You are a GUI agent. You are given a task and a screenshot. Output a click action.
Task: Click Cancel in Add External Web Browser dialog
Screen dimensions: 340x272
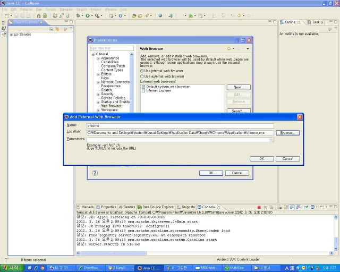[288, 159]
